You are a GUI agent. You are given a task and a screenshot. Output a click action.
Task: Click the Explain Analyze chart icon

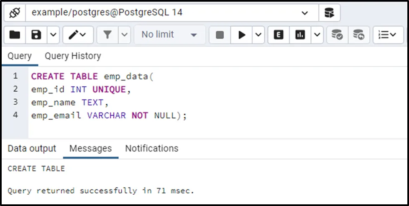(300, 35)
